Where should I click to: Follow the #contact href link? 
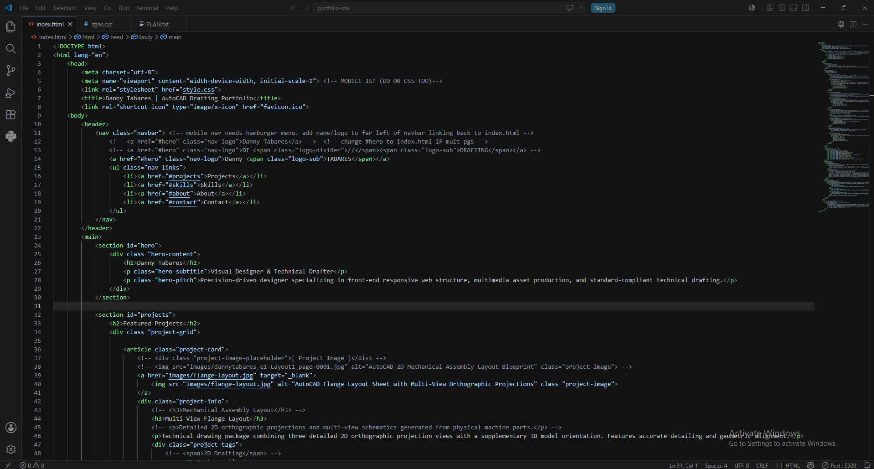(183, 202)
